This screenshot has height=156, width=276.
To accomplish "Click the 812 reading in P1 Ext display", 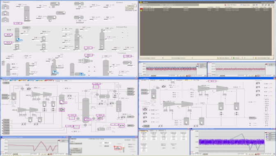I will [x=123, y=98].
